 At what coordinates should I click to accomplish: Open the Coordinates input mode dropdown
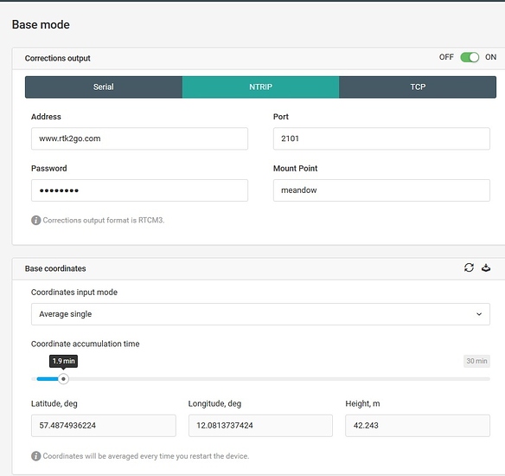point(260,314)
